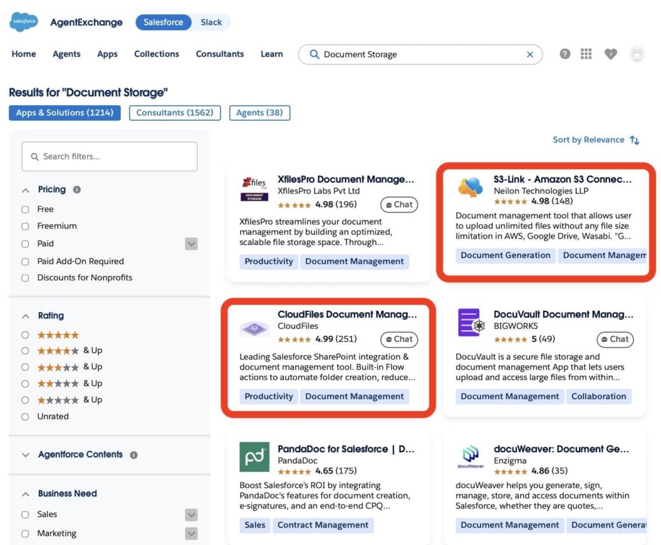Viewport: 661px width, 545px height.
Task: Select the Unrated rating filter
Action: point(25,417)
